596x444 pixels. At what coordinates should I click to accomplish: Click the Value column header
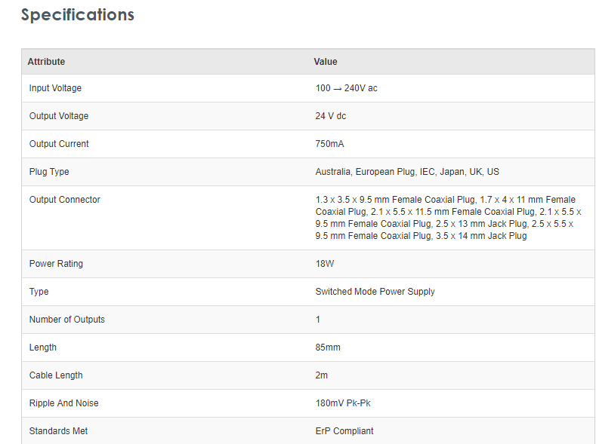(326, 62)
